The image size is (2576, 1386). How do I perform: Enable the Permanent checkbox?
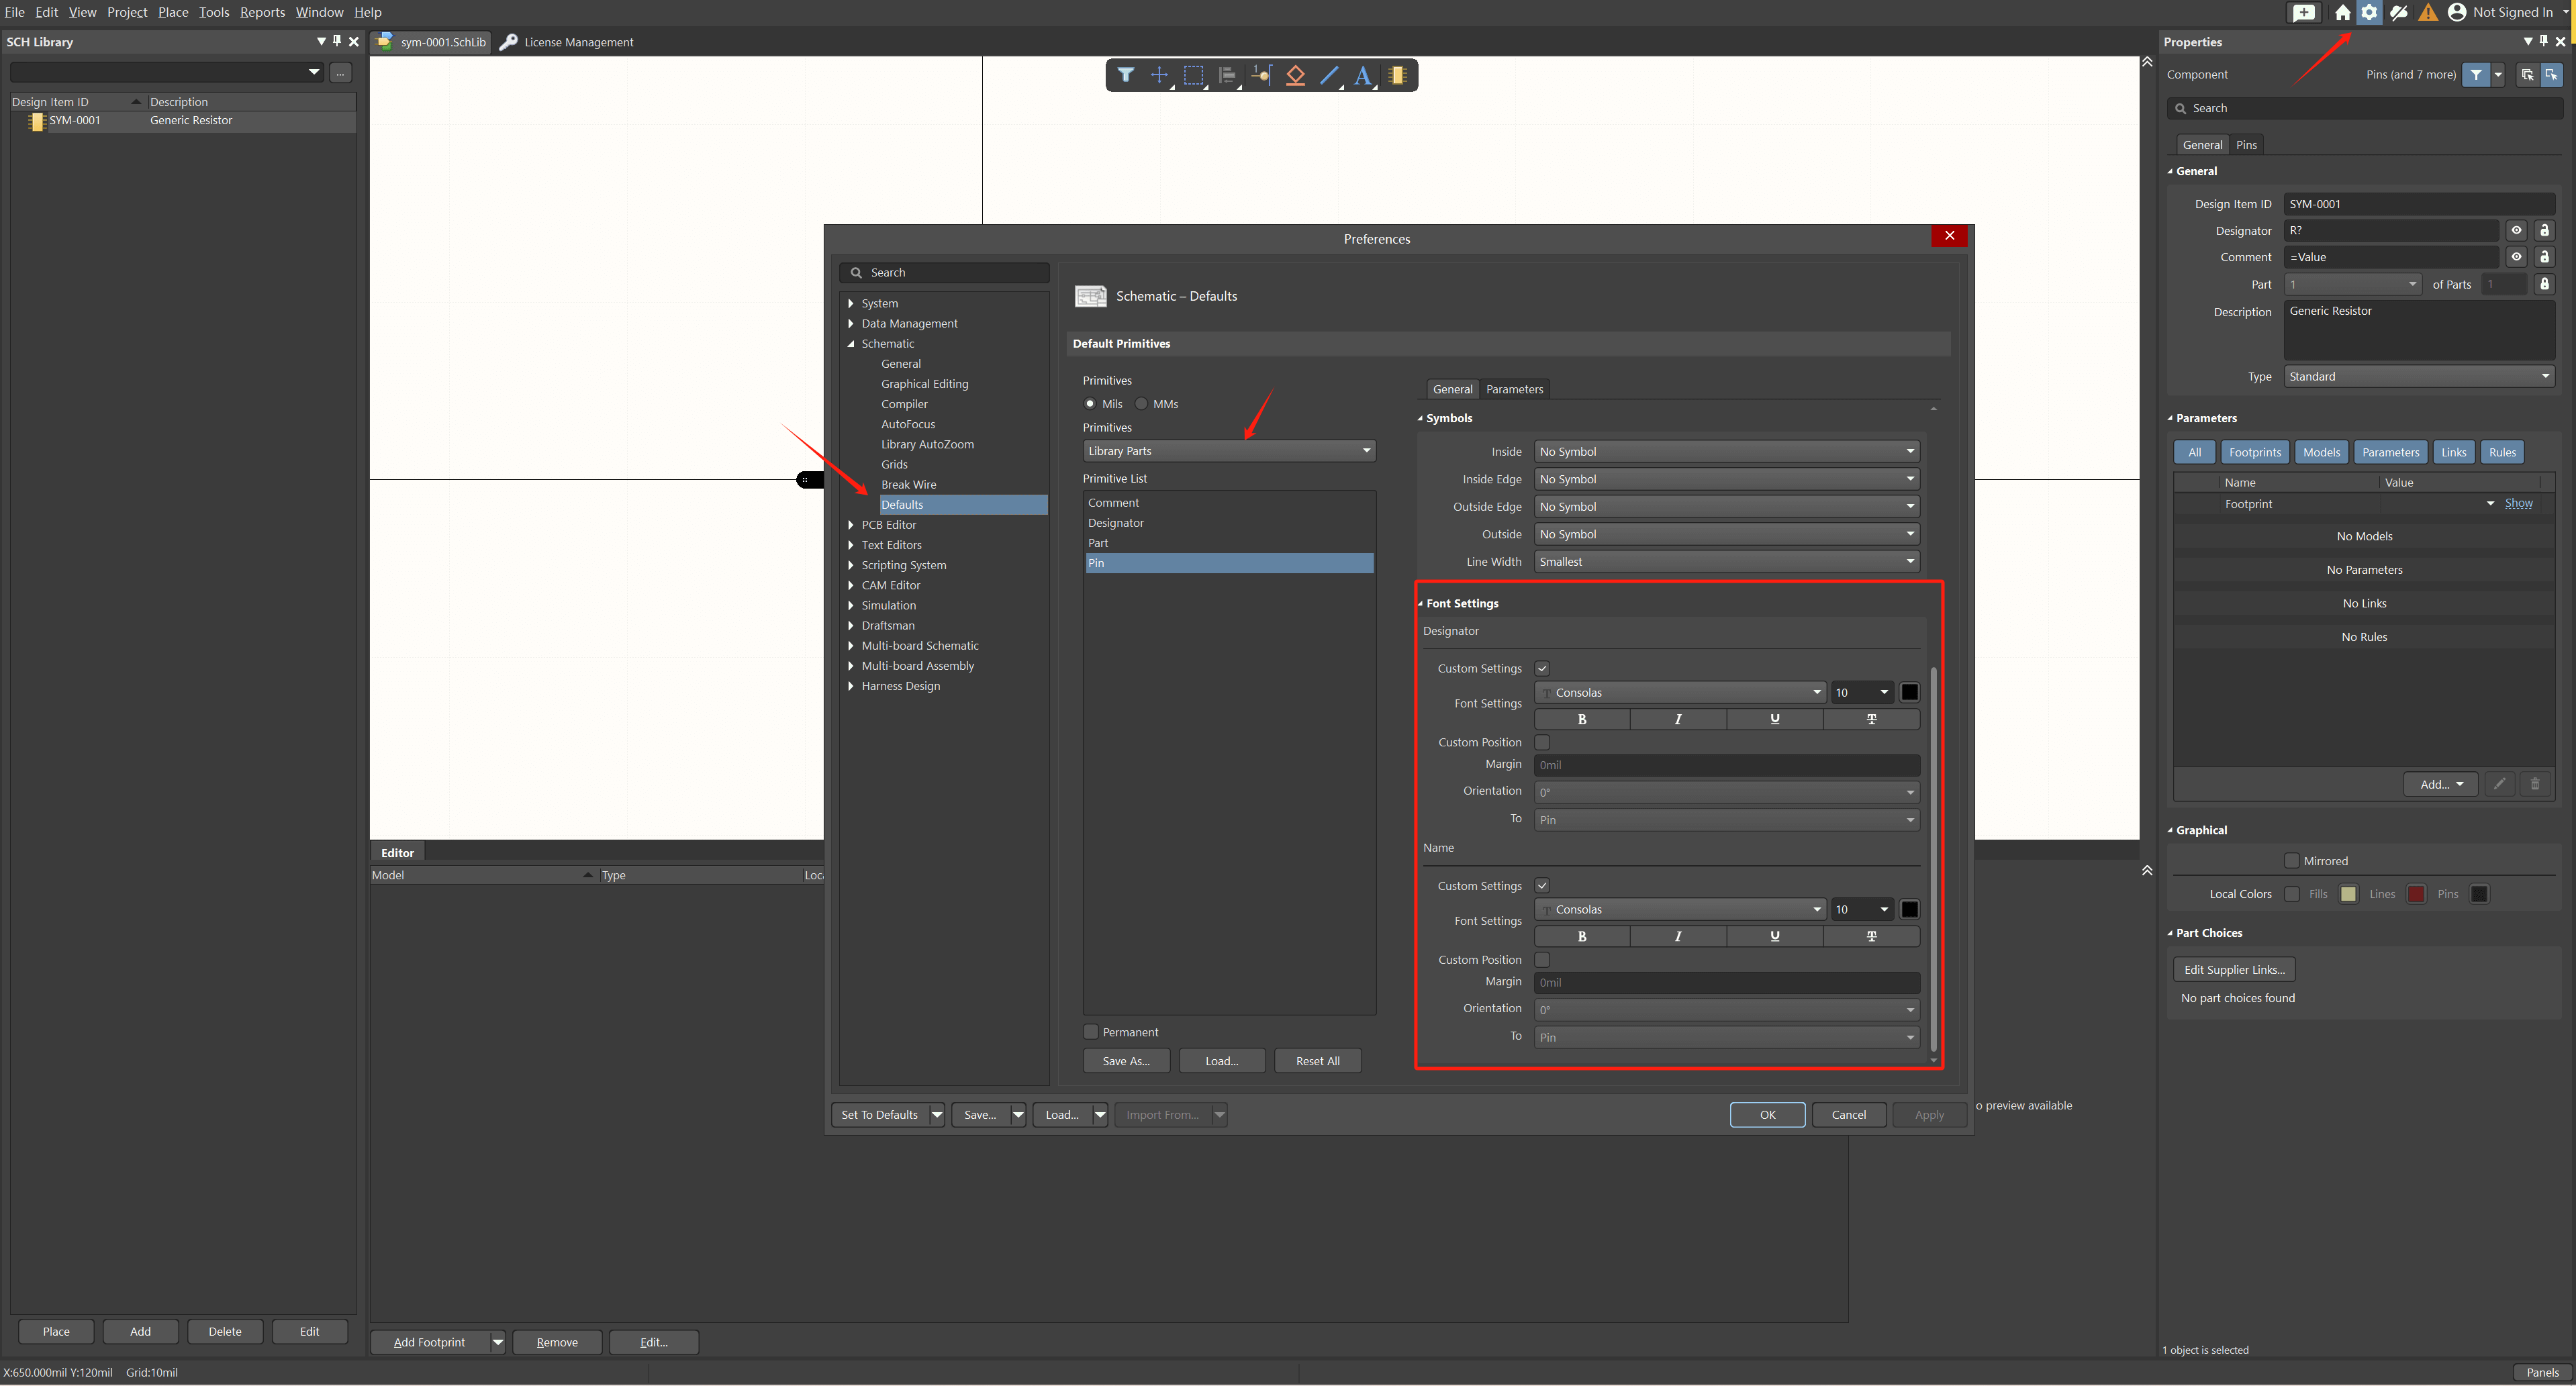coord(1091,1032)
